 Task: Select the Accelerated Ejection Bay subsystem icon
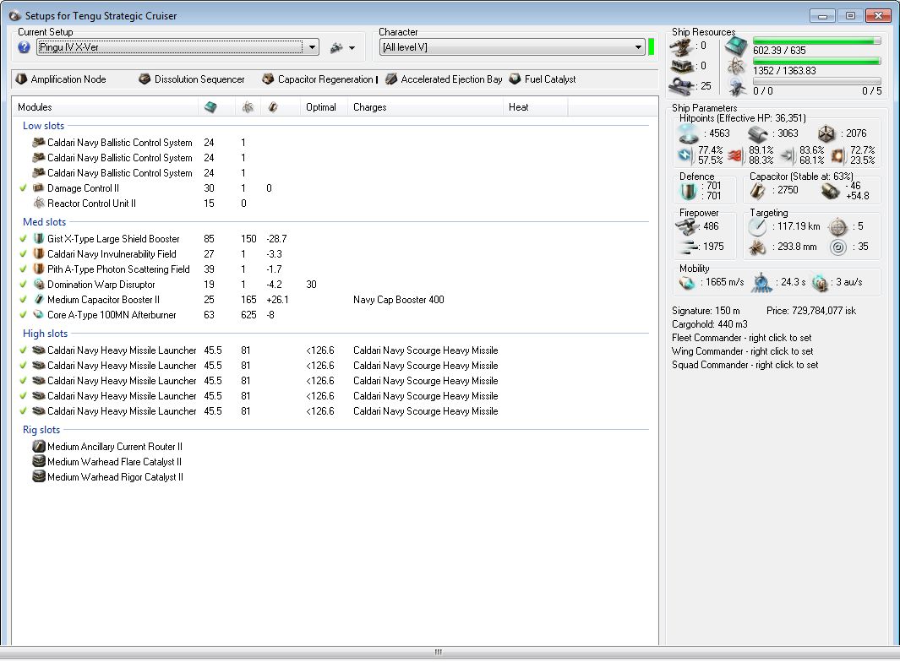pyautogui.click(x=391, y=79)
